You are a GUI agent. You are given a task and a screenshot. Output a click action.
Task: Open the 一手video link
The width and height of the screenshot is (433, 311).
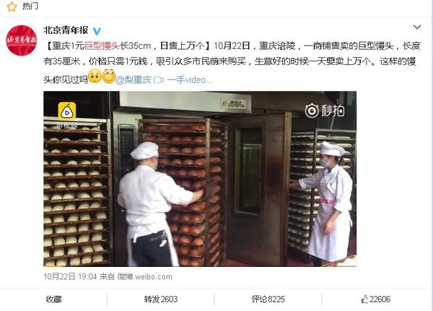pos(191,80)
